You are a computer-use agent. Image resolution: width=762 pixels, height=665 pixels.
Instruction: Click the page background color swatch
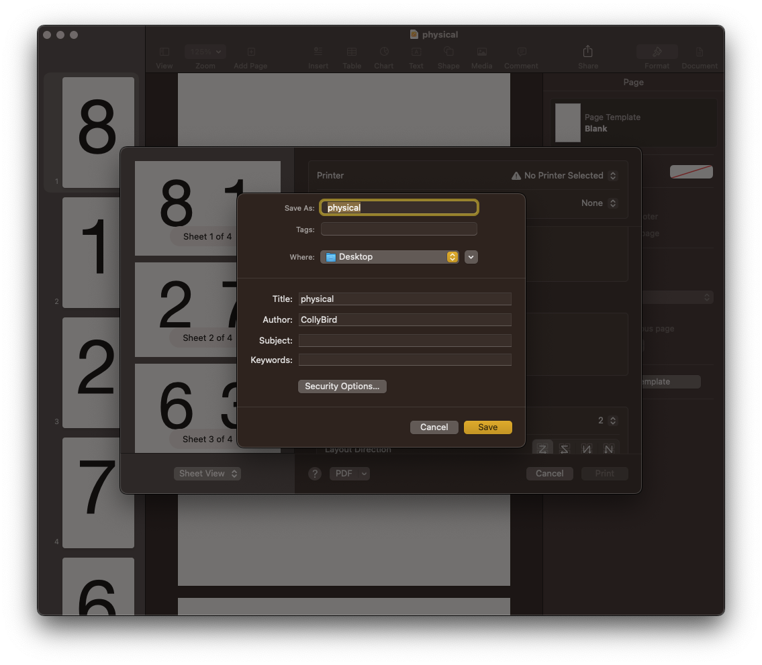[691, 172]
